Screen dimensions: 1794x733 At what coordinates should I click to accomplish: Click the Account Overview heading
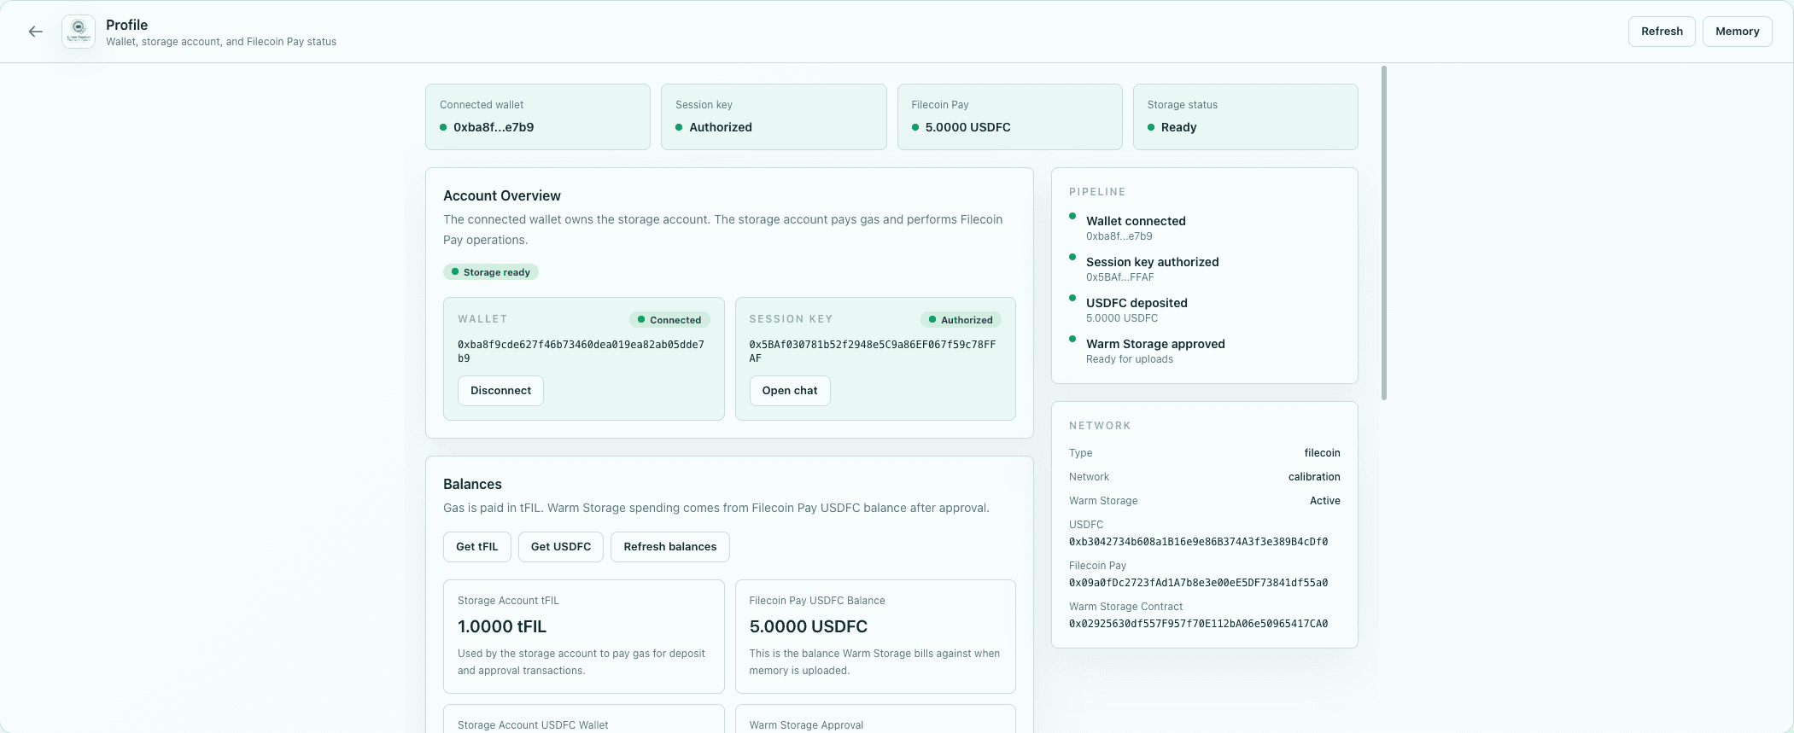[502, 195]
